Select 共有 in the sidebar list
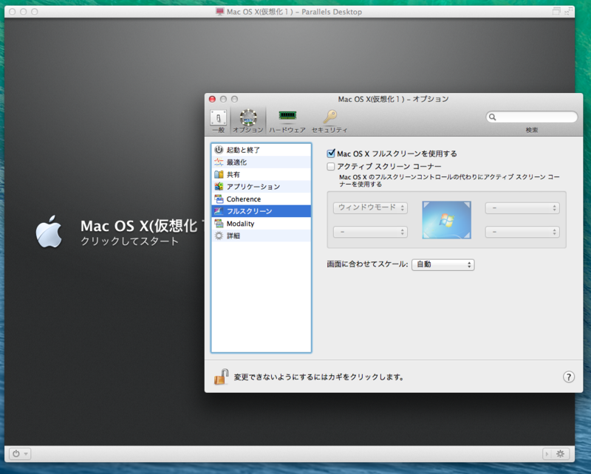The width and height of the screenshot is (591, 474). [262, 174]
